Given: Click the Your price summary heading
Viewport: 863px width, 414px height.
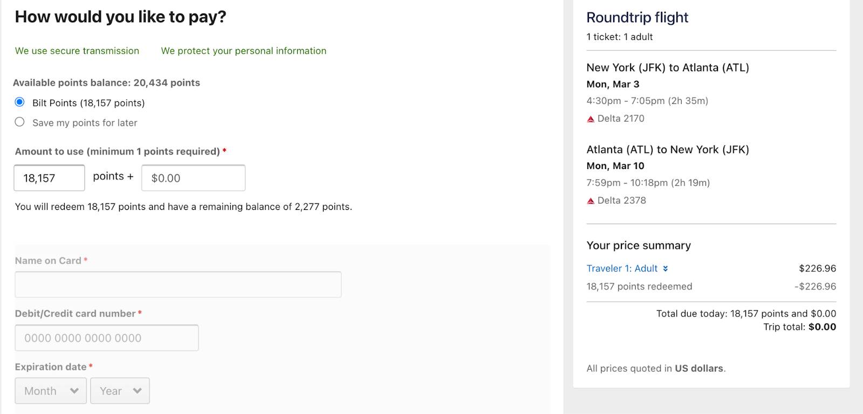Looking at the screenshot, I should click(x=639, y=245).
